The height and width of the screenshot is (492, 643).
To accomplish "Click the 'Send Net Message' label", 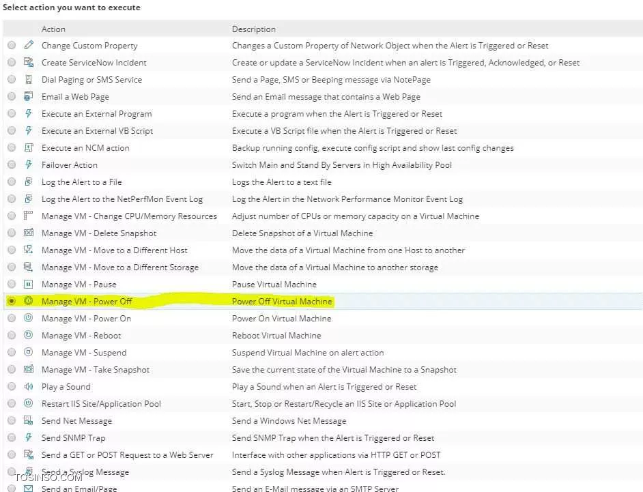I will point(76,420).
